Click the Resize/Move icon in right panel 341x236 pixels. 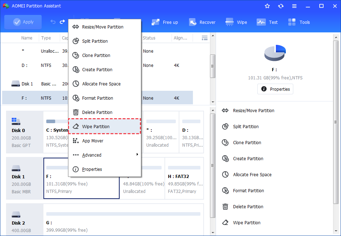click(225, 110)
